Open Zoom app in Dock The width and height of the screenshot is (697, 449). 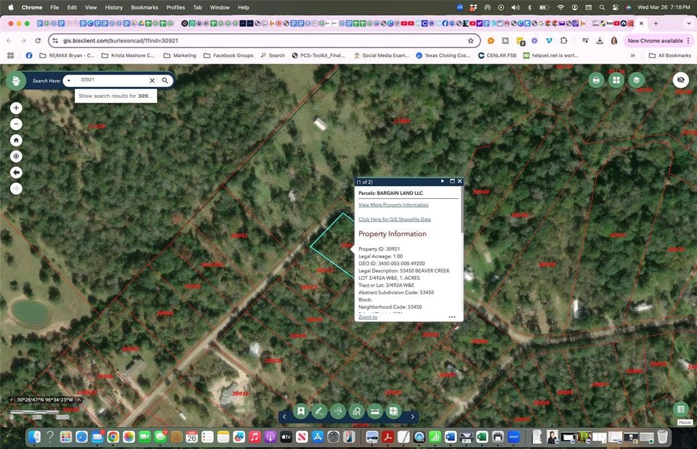click(x=514, y=437)
